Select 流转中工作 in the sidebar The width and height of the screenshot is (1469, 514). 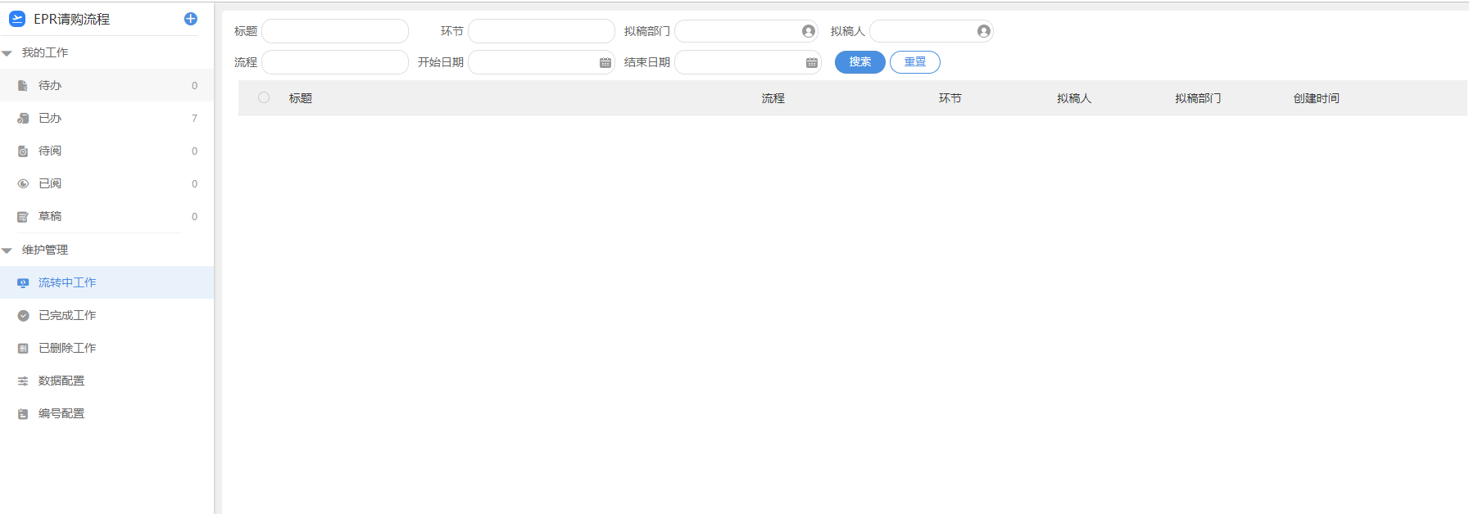107,282
